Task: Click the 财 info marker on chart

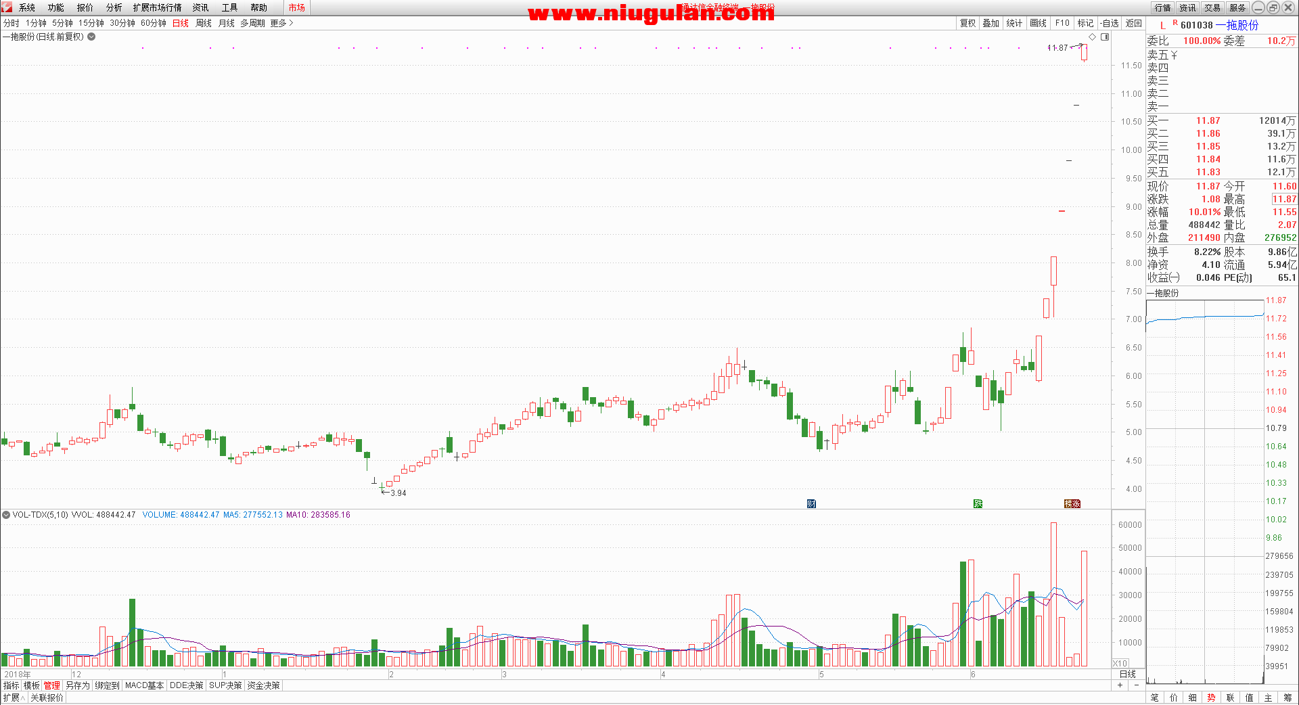Action: [x=811, y=503]
